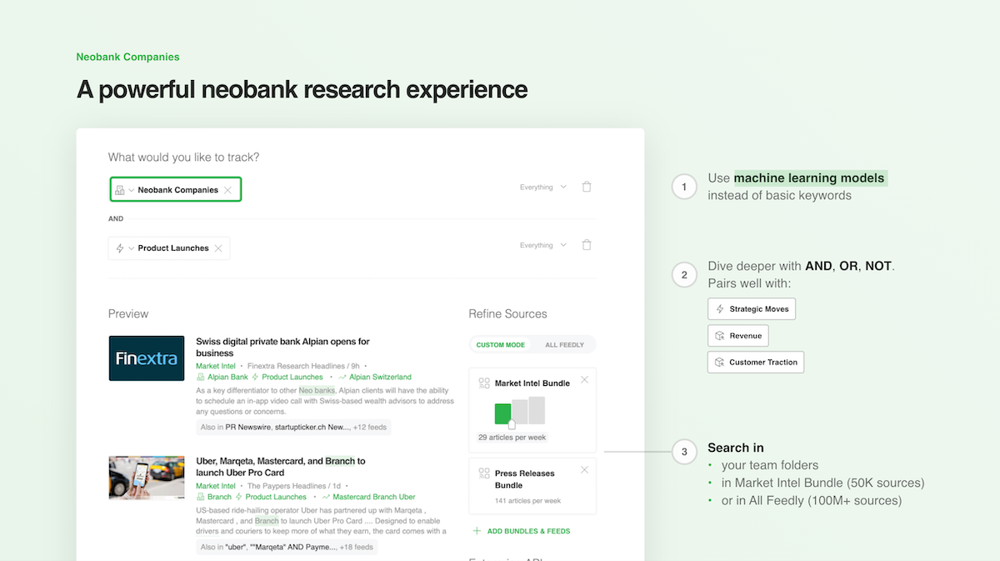The image size is (1000, 561).
Task: Click Market Intel source under Alpian article
Action: tap(216, 366)
